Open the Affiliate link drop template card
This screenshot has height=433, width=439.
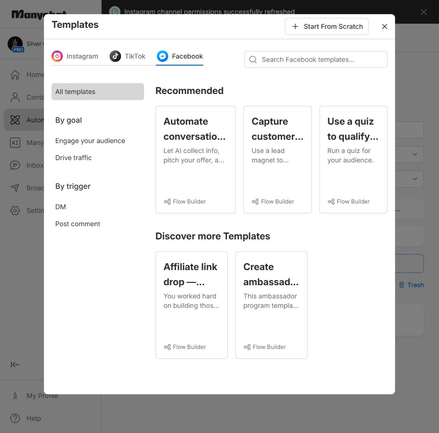pyautogui.click(x=191, y=305)
